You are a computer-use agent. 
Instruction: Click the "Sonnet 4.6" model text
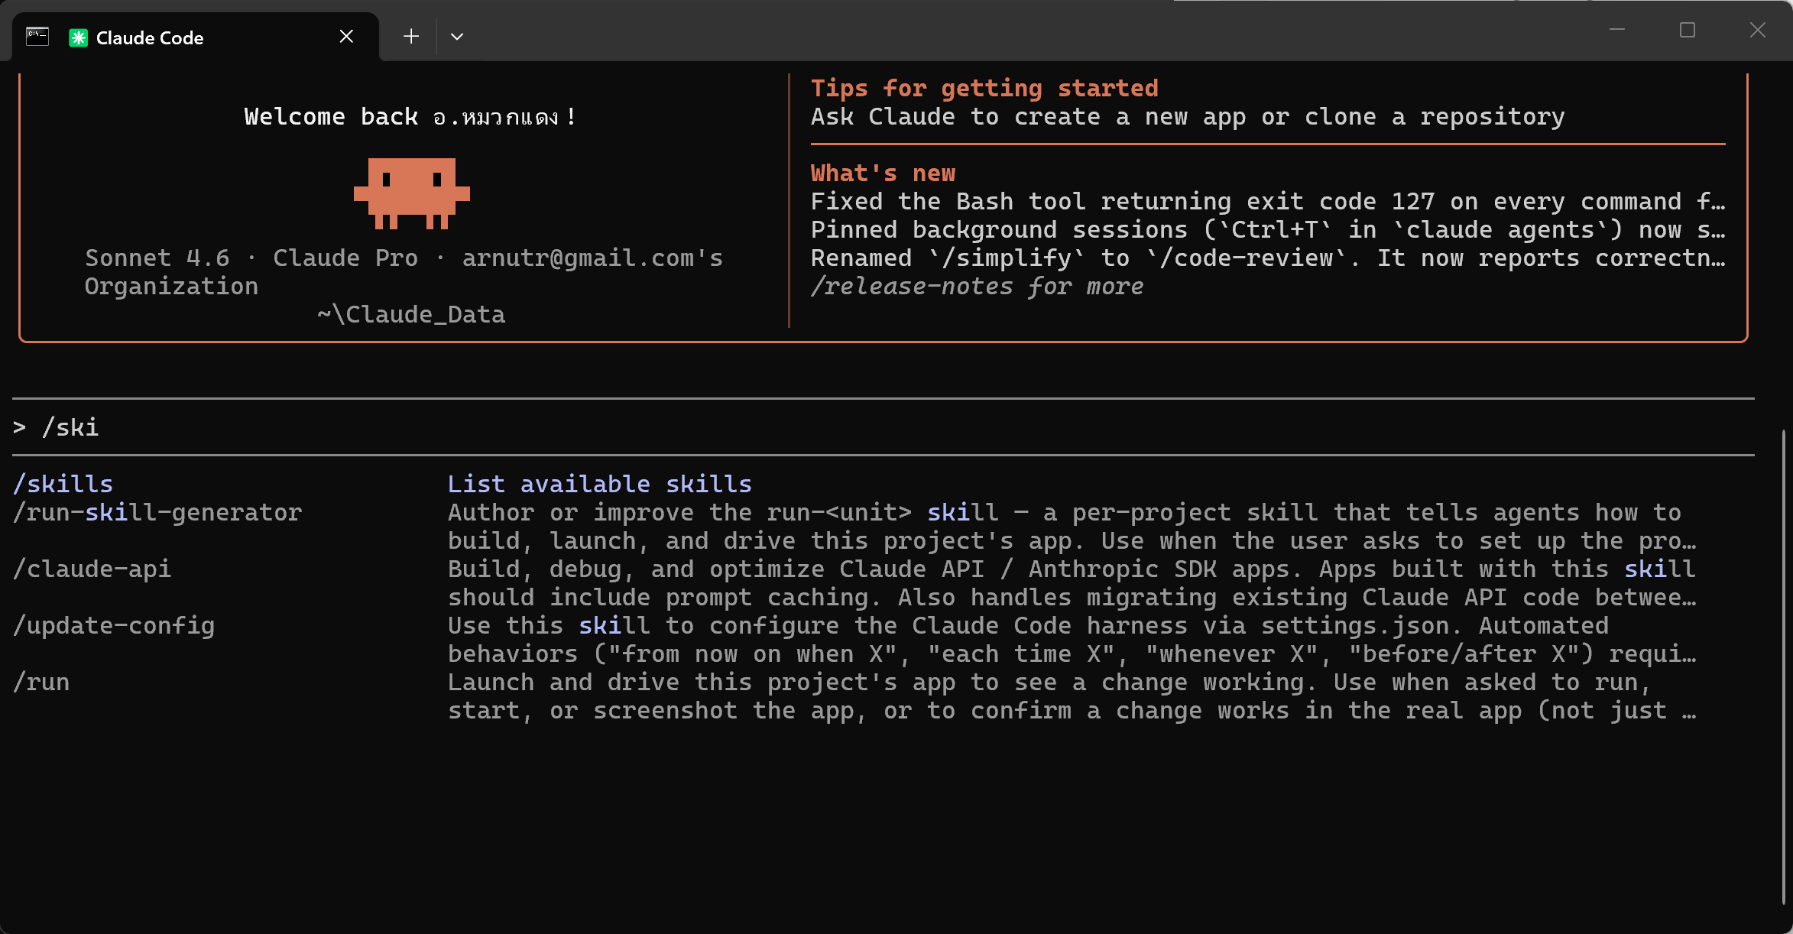coord(157,258)
